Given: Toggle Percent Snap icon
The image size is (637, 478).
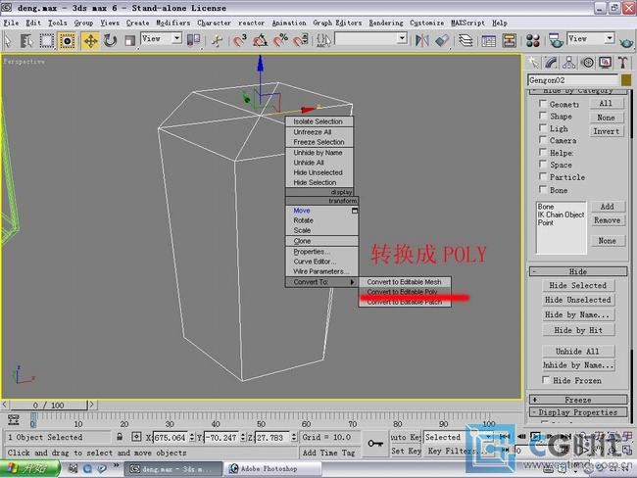Looking at the screenshot, I should [280, 40].
